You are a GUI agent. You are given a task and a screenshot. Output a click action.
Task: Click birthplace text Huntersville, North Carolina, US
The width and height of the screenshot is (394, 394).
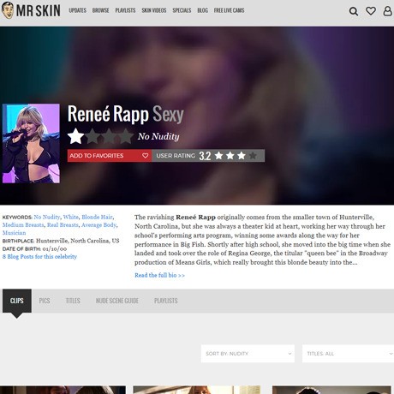[x=78, y=241]
